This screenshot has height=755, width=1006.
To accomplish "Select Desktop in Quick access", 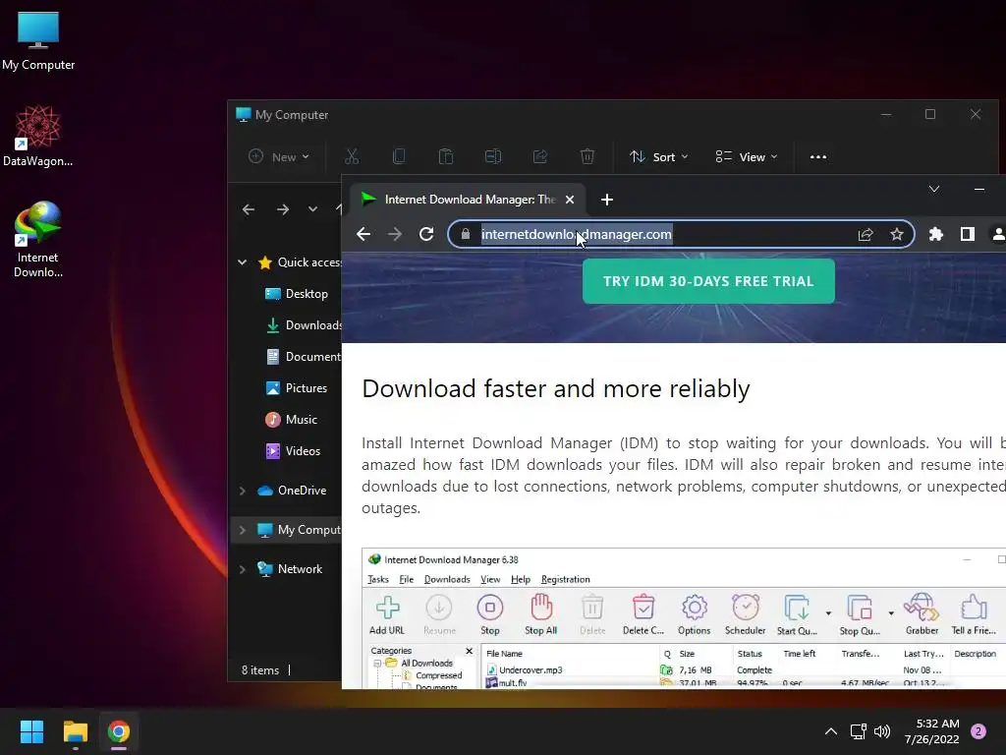I will (297, 293).
